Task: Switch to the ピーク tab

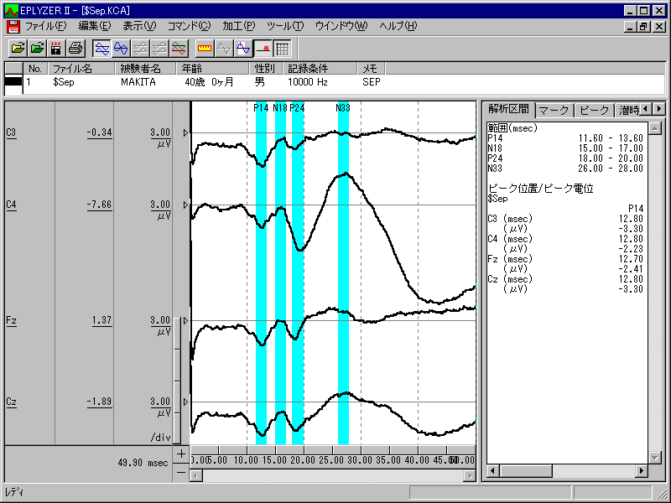Action: click(x=594, y=110)
